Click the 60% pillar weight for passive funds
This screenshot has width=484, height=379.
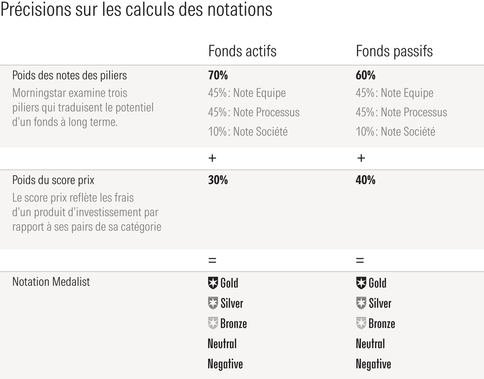click(x=365, y=75)
